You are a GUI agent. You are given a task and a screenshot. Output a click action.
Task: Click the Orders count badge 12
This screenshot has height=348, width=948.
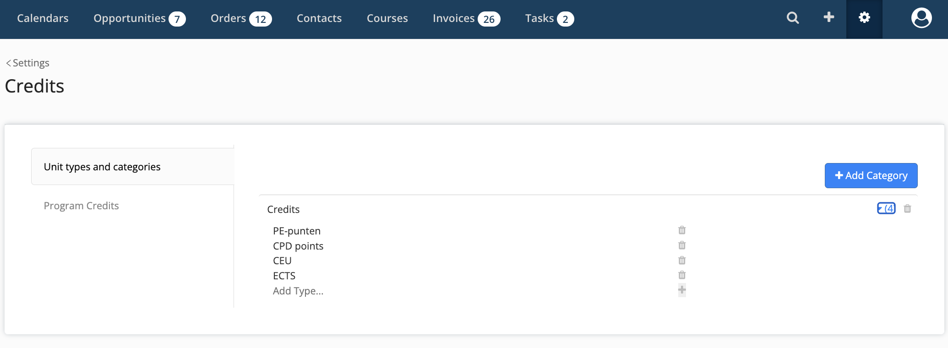(261, 19)
